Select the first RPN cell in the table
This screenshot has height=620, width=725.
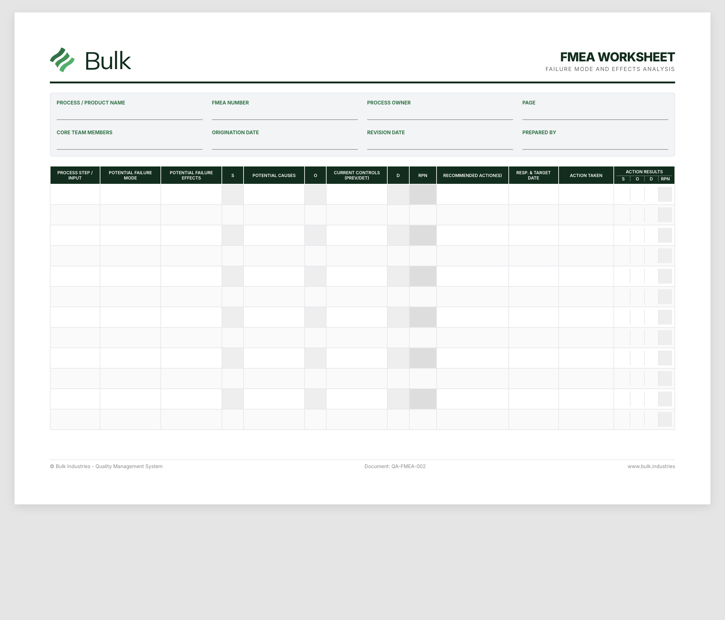tap(423, 195)
